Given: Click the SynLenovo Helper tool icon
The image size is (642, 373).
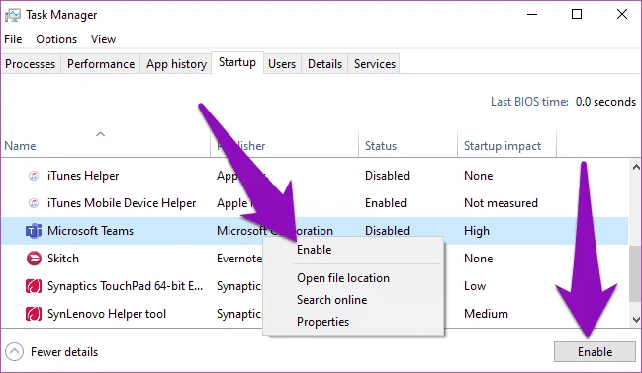Looking at the screenshot, I should (34, 314).
